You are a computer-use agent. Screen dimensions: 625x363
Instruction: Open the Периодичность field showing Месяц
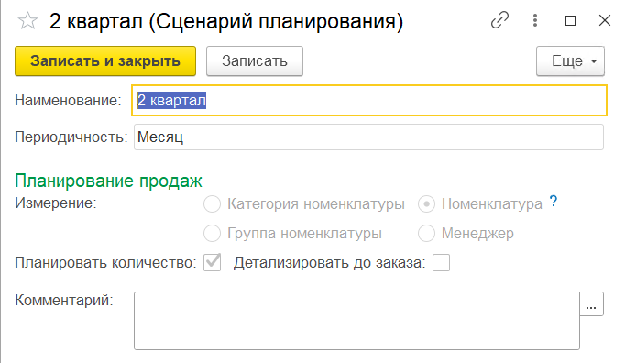(368, 137)
